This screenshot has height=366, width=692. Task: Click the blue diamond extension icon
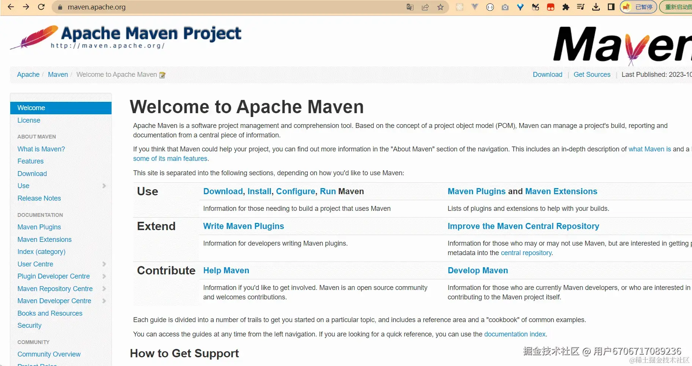pos(520,7)
